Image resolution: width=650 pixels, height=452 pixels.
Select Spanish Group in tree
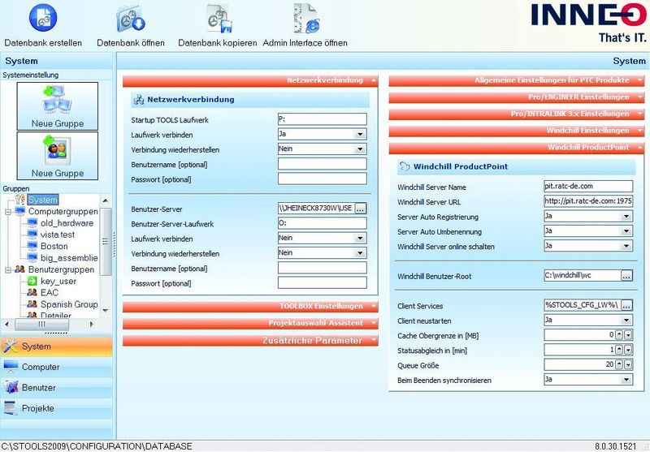[x=69, y=304]
